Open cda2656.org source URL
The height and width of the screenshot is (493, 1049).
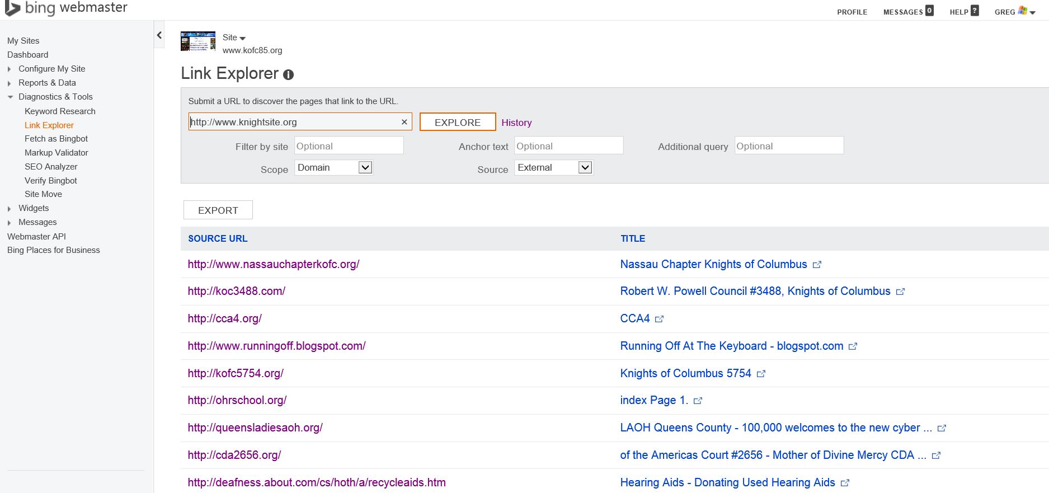click(234, 455)
